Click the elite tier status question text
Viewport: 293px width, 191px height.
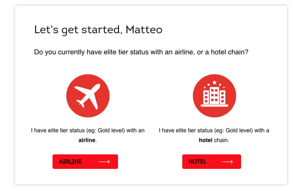click(x=141, y=52)
